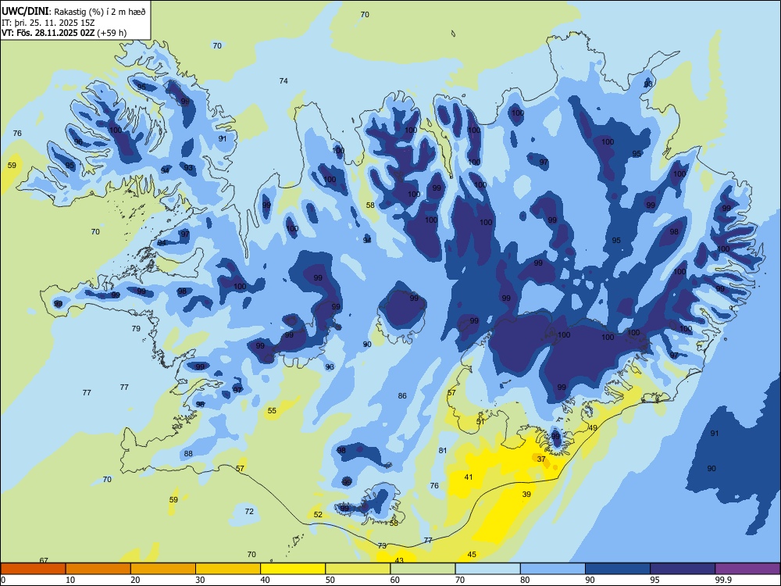Select the '45' value near the bottom edge
Screen dimensions: 781x586
coord(472,554)
